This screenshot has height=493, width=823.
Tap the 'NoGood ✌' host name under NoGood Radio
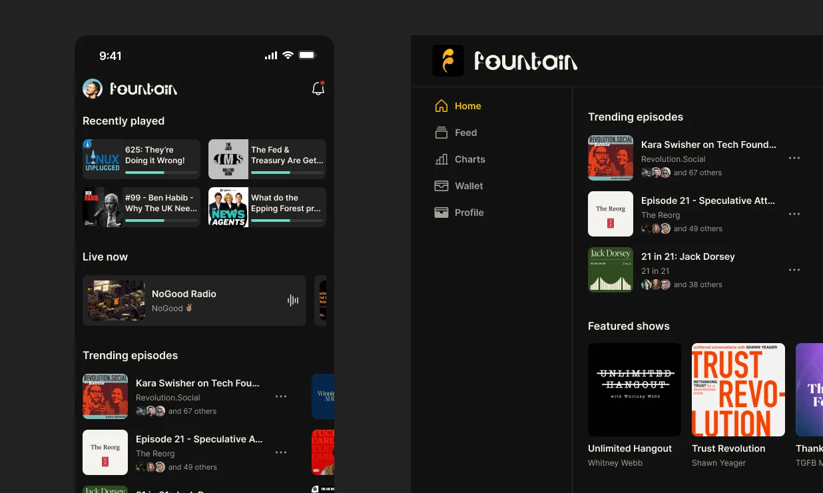(172, 308)
